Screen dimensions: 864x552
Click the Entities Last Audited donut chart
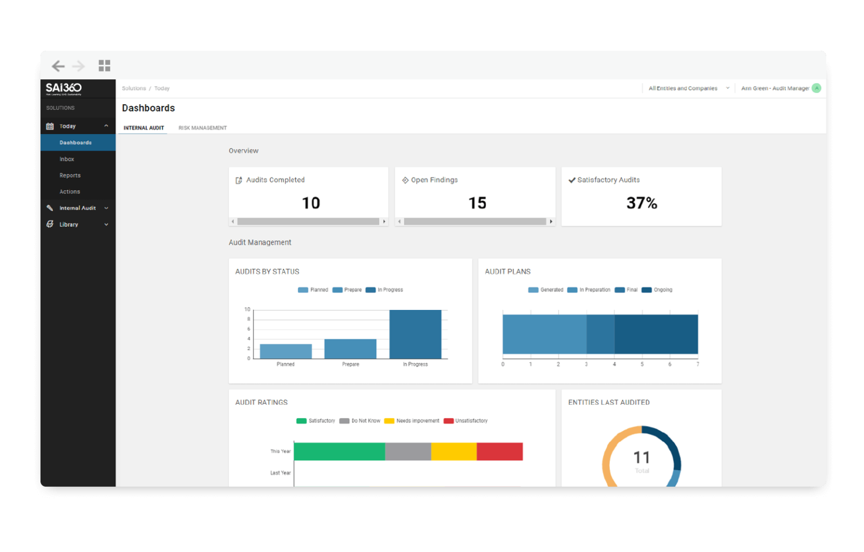tap(641, 457)
